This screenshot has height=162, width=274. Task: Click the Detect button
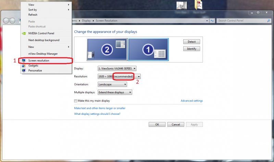tap(191, 42)
